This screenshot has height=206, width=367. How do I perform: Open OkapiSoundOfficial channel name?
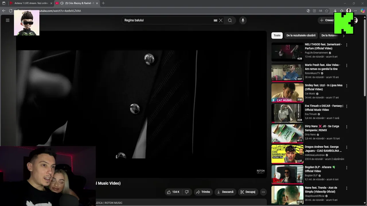315,196
